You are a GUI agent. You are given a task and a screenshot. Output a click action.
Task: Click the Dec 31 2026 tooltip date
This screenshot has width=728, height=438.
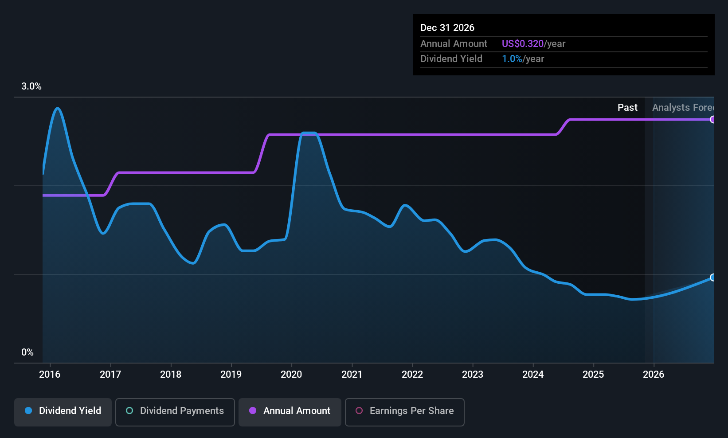(x=447, y=27)
